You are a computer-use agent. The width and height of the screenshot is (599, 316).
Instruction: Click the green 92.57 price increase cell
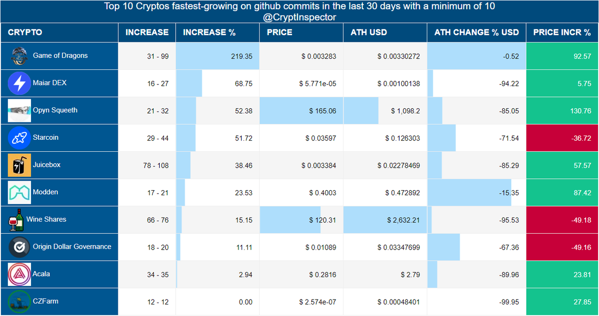pos(563,56)
